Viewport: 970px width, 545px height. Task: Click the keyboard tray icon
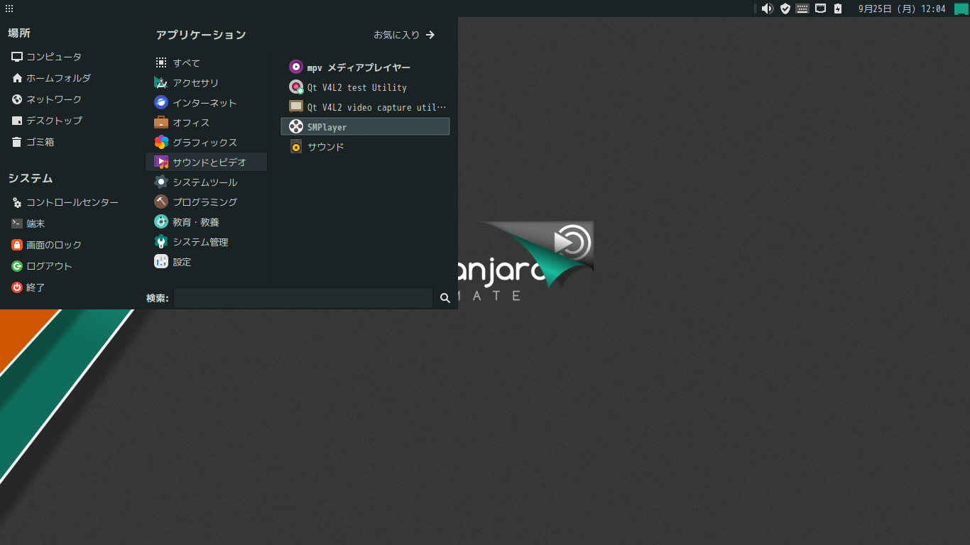[802, 9]
